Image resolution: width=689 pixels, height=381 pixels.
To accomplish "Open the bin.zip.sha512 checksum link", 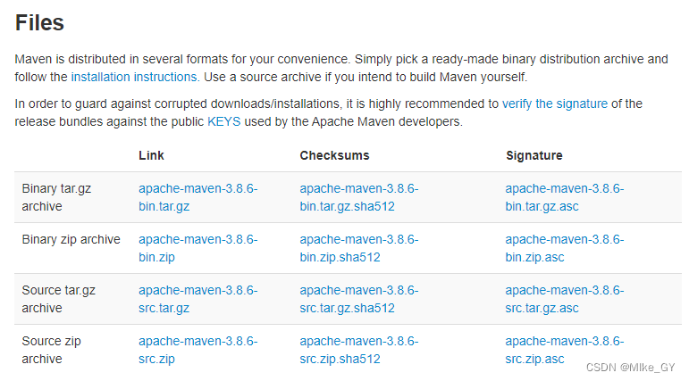I will pyautogui.click(x=358, y=239).
